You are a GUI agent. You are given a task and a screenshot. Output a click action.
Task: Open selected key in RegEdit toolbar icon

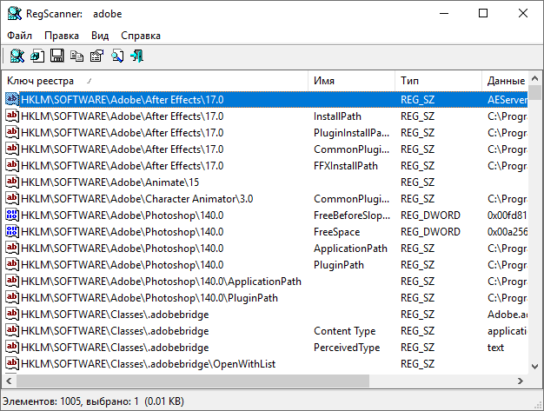click(x=37, y=56)
